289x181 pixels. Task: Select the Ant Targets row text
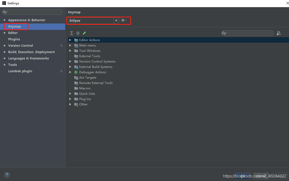pos(88,78)
